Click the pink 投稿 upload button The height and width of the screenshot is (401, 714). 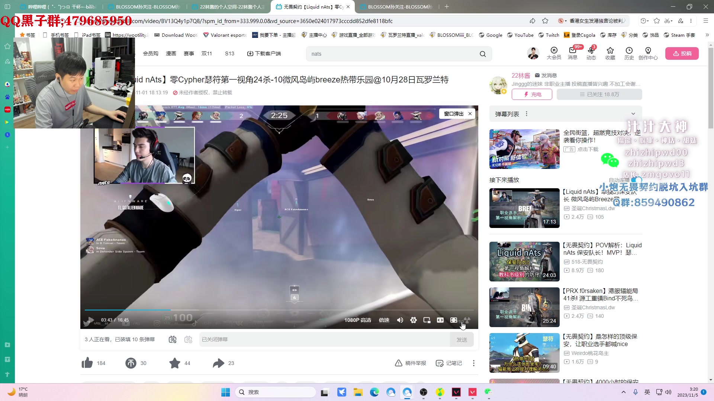click(682, 53)
